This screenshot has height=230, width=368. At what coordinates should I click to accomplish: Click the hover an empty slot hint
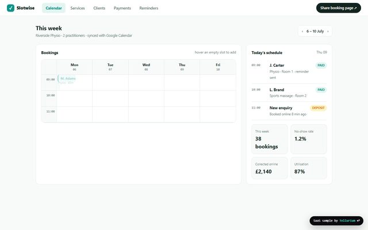coord(215,52)
